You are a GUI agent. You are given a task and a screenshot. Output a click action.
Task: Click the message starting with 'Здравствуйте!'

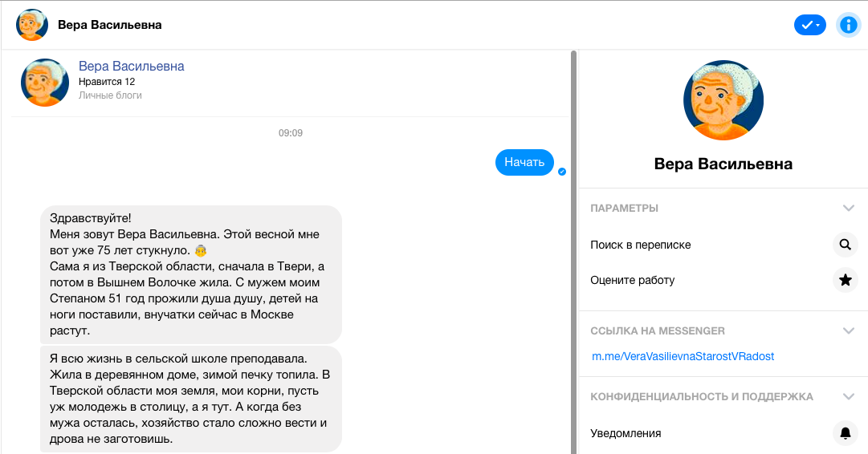190,274
